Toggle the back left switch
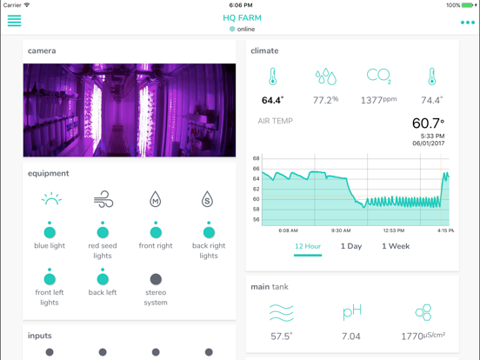This screenshot has width=480, height=360. (x=103, y=279)
